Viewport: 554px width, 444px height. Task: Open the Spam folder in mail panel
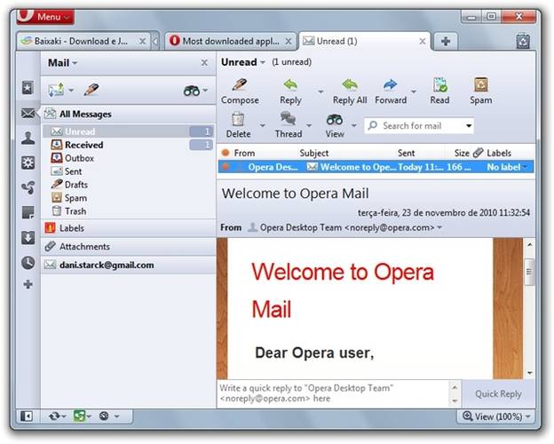point(129,198)
